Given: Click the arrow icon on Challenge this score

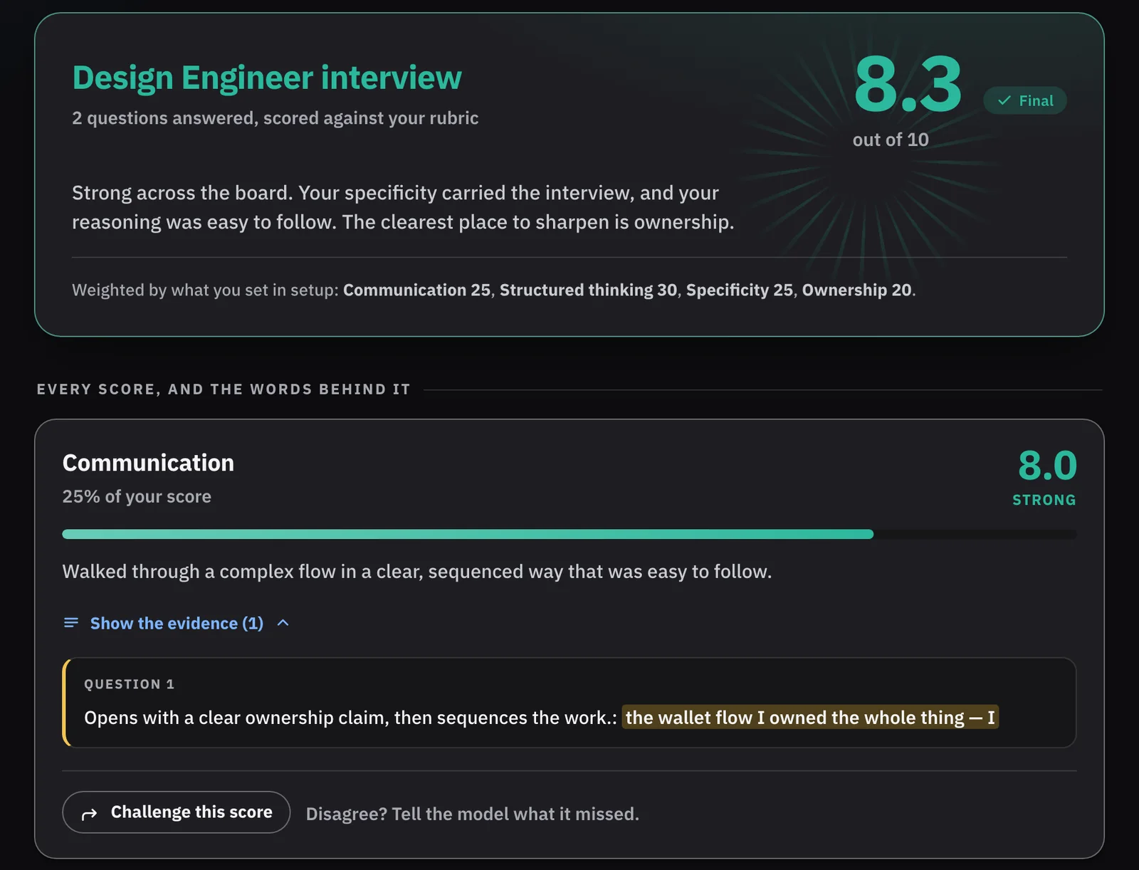Looking at the screenshot, I should 89,814.
